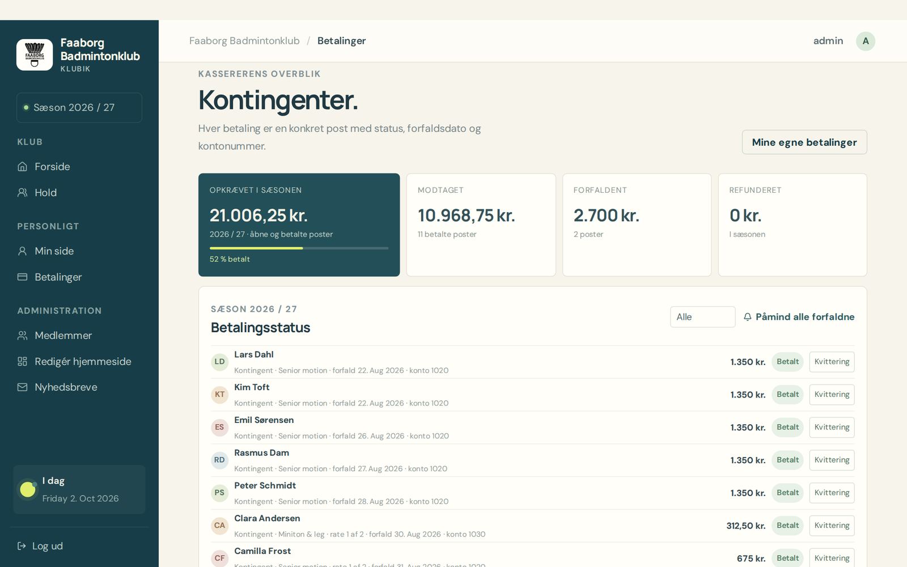Click the Forfaldent 2.700 kr. card
907x567 pixels.
[x=637, y=225]
